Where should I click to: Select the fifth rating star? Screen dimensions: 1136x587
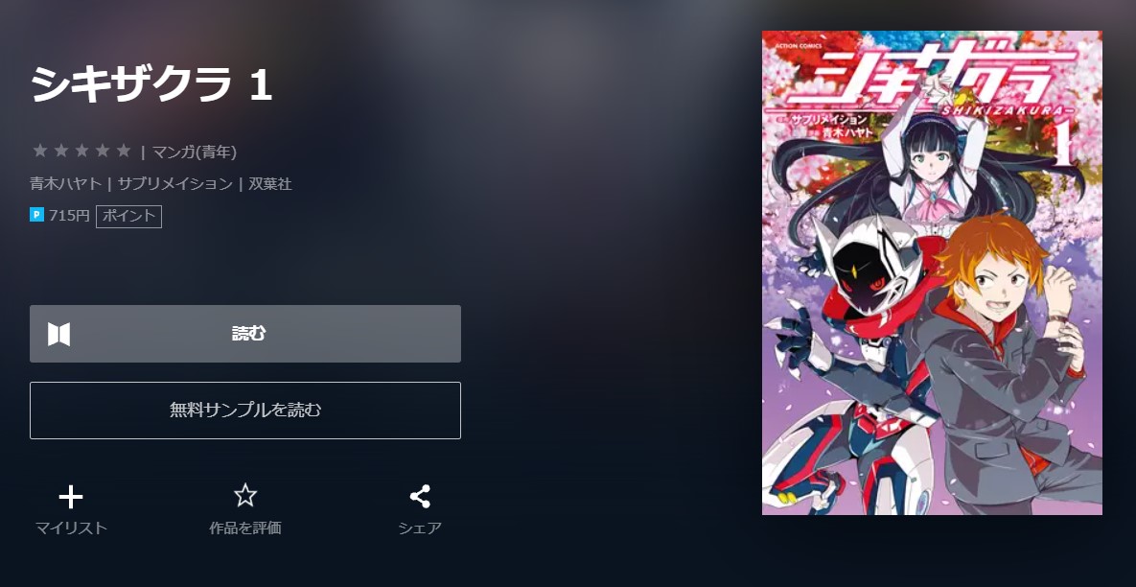pyautogui.click(x=124, y=151)
